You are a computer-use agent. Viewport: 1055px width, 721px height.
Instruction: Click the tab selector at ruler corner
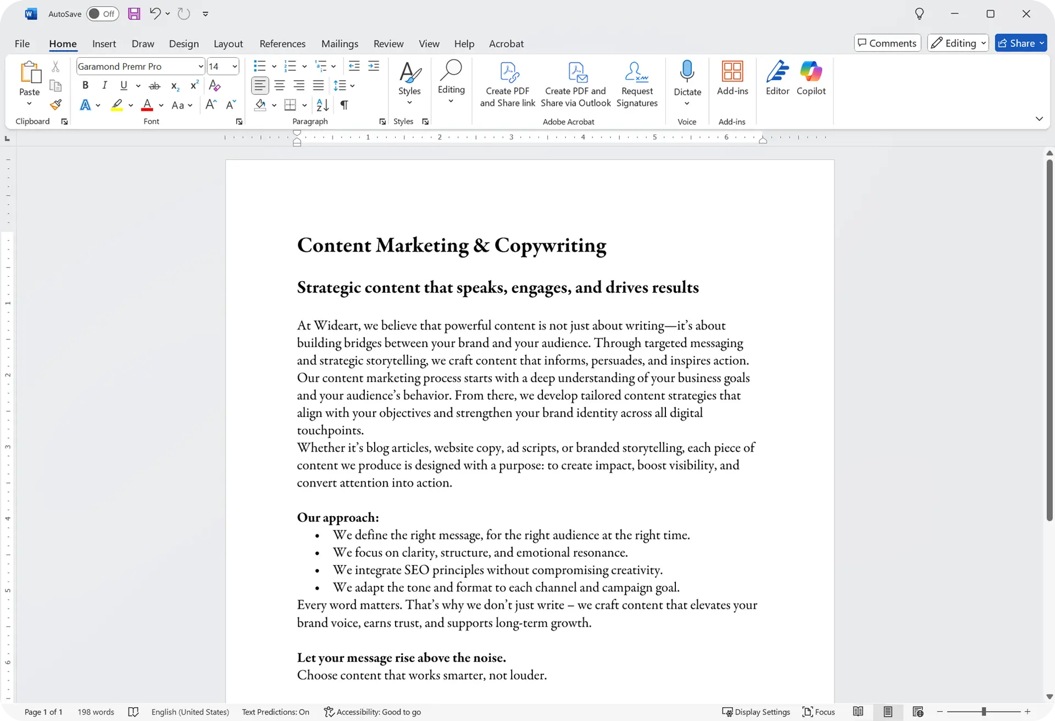7,138
